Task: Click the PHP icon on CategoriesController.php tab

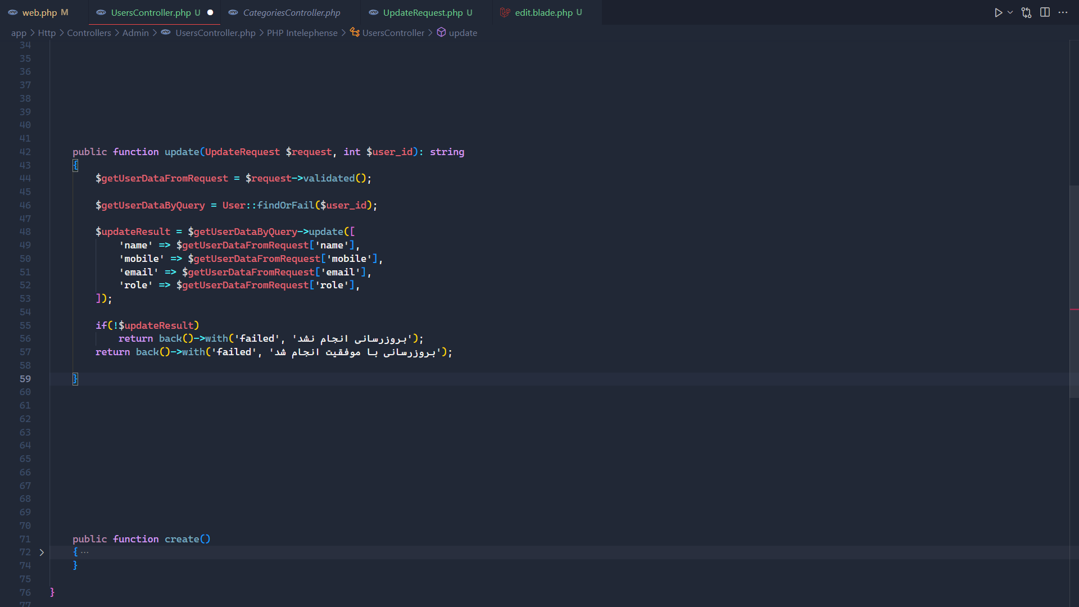Action: coord(233,12)
